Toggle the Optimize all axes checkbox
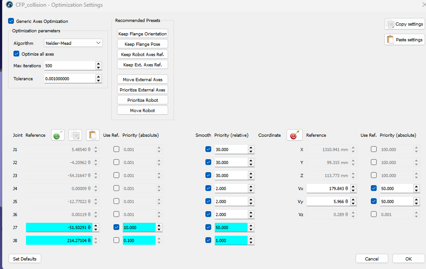426x269 pixels. pyautogui.click(x=16, y=53)
